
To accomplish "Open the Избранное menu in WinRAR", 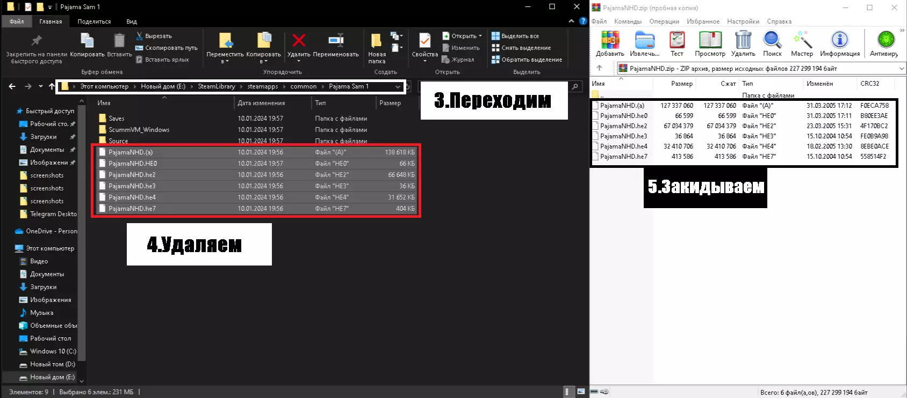I will click(x=703, y=21).
